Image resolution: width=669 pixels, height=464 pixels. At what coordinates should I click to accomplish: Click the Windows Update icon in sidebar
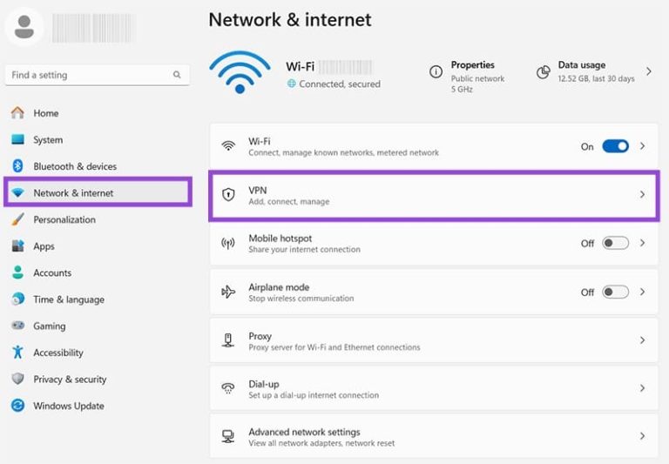point(17,406)
